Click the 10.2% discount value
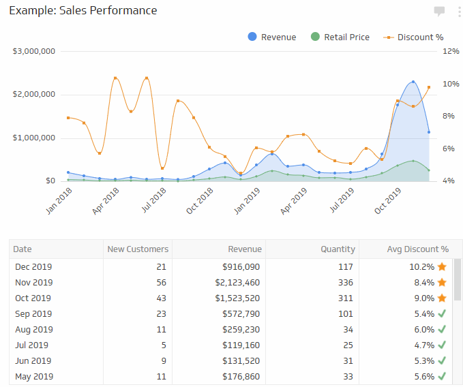The image size is (463, 387). click(x=421, y=267)
